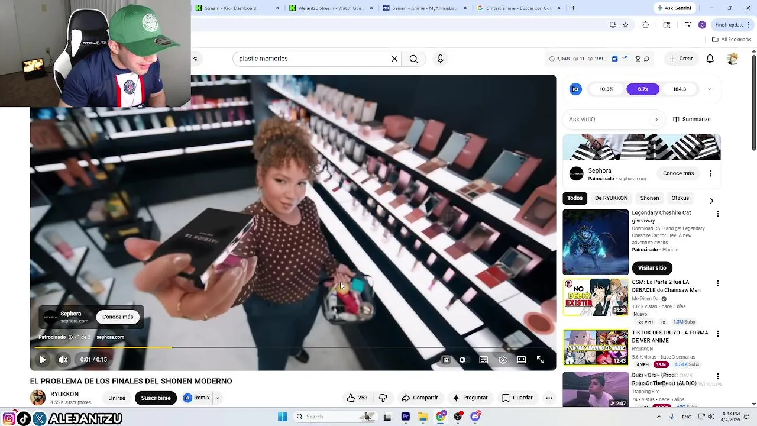
Task: Close the Kick Dashboard tab
Action: tap(278, 8)
